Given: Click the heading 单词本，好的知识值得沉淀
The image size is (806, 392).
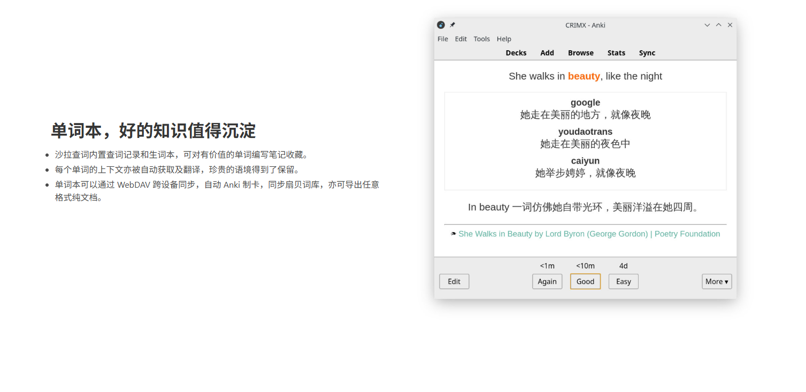Looking at the screenshot, I should 153,130.
